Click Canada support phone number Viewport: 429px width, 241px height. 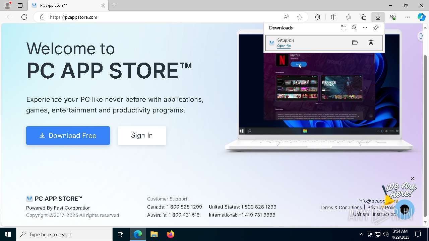(184, 207)
